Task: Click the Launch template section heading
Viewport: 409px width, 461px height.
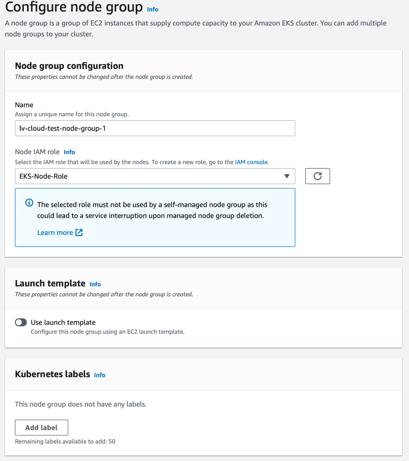Action: (50, 283)
